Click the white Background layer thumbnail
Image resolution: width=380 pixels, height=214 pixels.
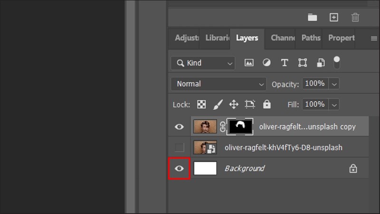tap(205, 168)
